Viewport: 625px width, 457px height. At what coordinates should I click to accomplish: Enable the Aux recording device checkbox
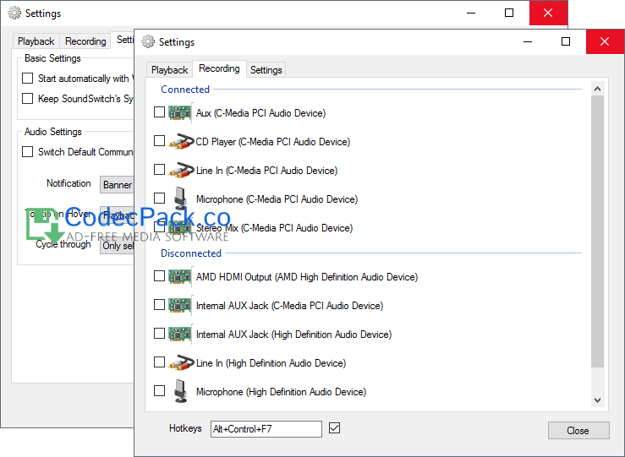coord(160,112)
